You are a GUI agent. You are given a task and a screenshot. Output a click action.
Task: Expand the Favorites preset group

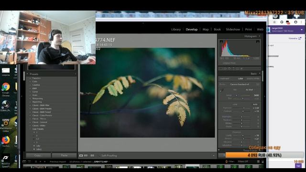(30, 78)
